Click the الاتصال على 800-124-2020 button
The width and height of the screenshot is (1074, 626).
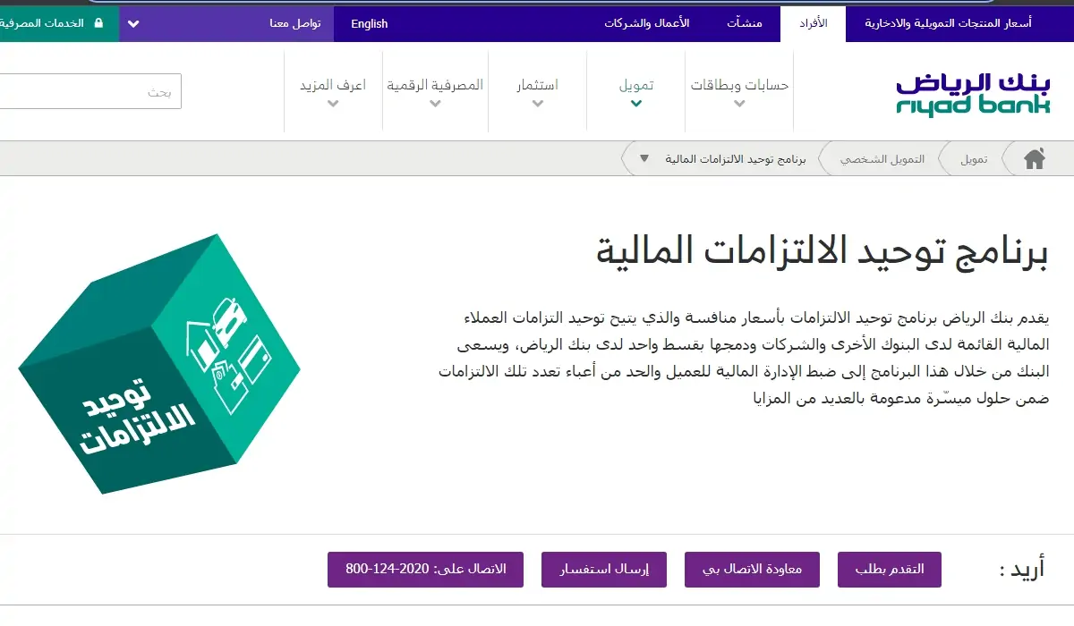point(425,570)
